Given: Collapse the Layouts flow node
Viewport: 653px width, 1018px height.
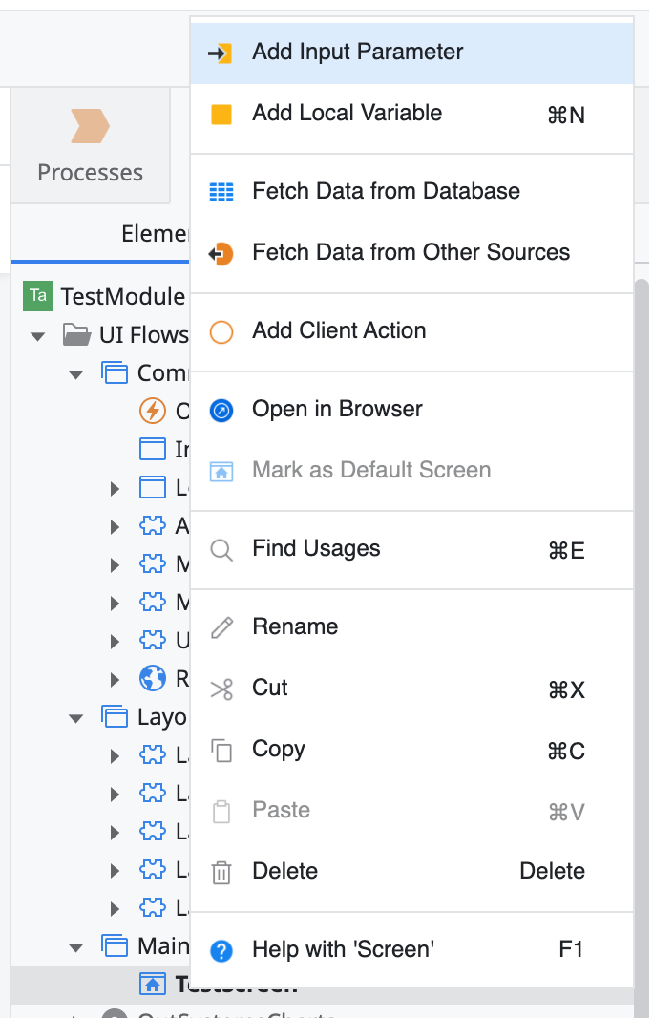Looking at the screenshot, I should (x=76, y=717).
